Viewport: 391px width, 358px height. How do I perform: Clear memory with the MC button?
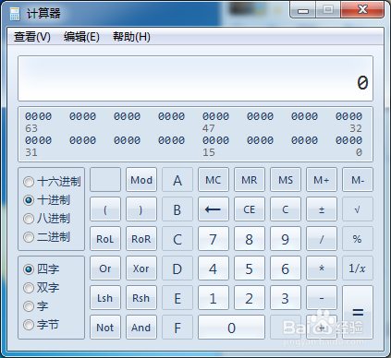(214, 180)
